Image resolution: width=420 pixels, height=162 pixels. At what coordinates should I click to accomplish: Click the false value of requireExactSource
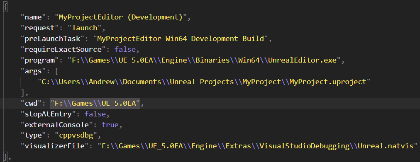(125, 49)
